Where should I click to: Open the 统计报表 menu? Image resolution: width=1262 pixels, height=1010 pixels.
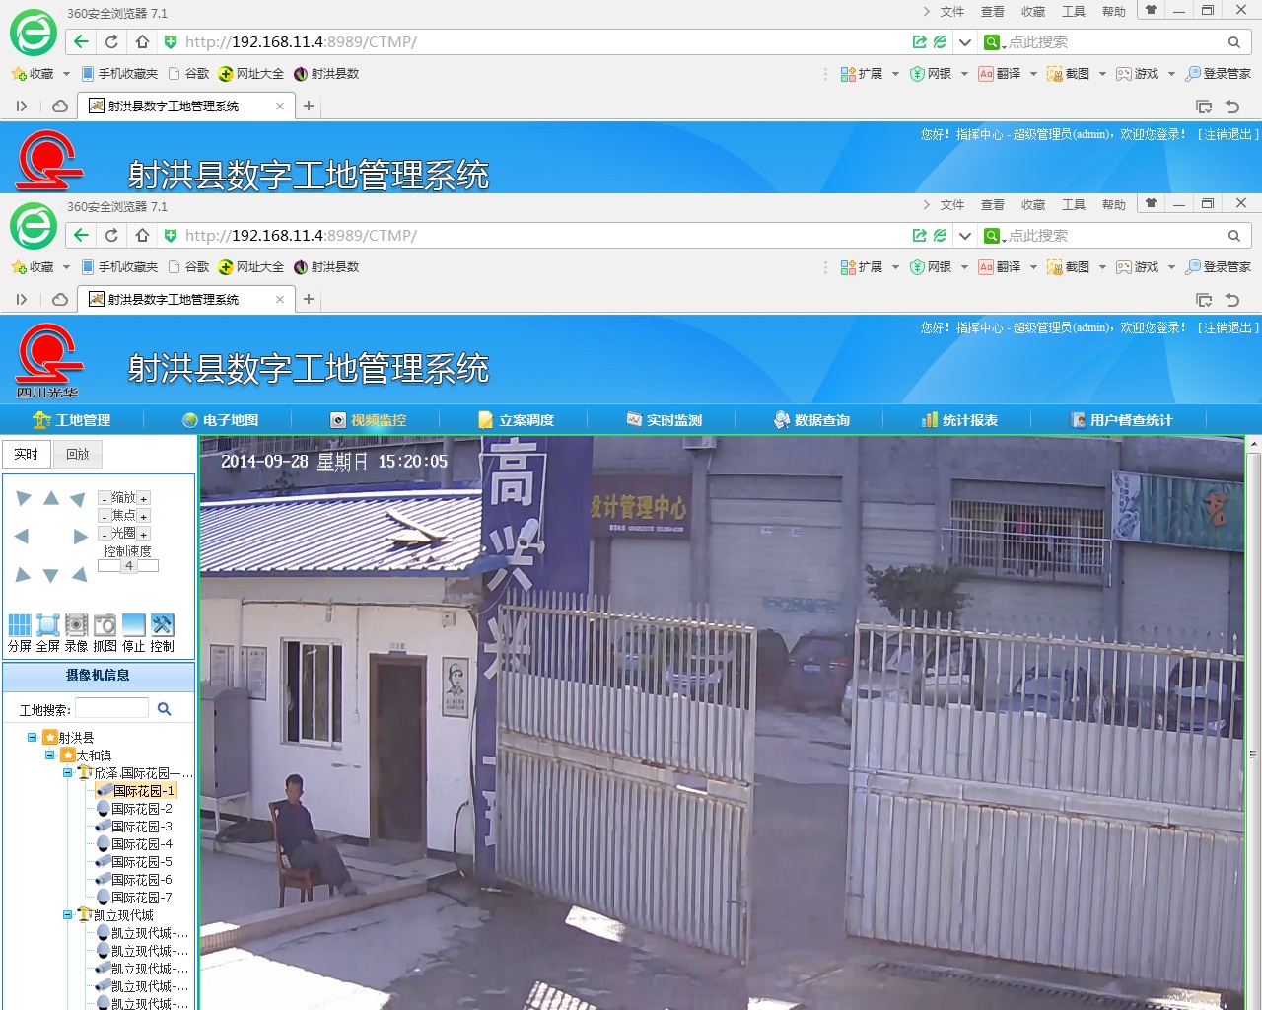(x=959, y=420)
